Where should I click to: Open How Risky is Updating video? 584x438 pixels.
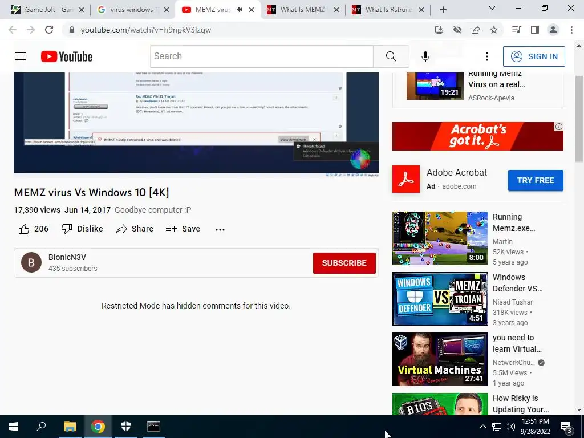pos(440,404)
